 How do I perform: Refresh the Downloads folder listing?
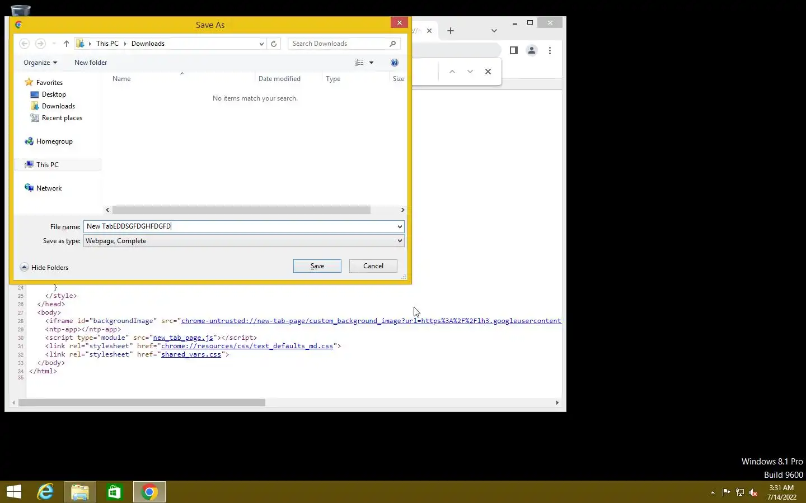pyautogui.click(x=274, y=44)
